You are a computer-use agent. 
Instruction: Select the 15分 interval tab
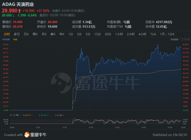click(97, 34)
